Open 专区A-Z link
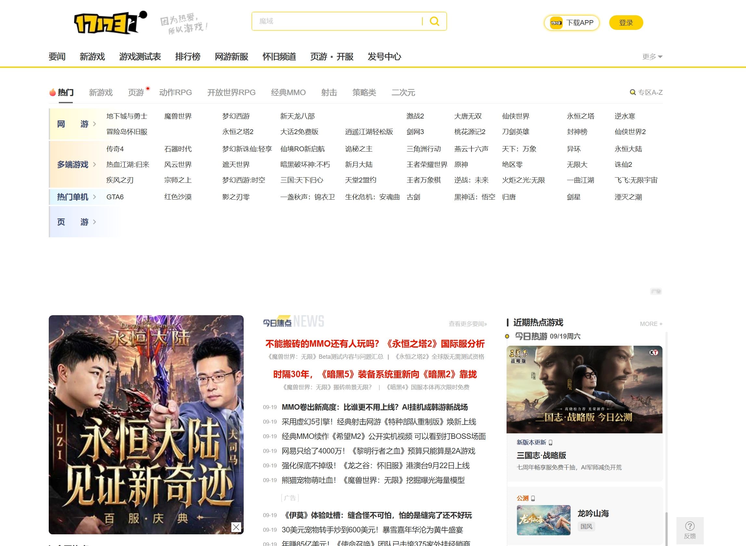Viewport: 746px width, 546px height. click(650, 93)
